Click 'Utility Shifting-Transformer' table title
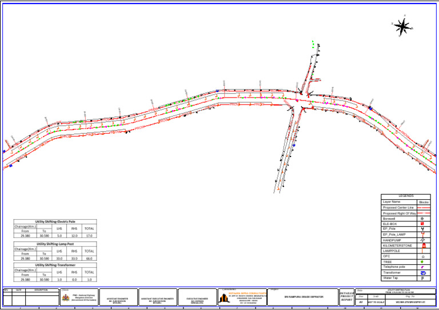This screenshot has width=439, height=310. click(x=55, y=265)
